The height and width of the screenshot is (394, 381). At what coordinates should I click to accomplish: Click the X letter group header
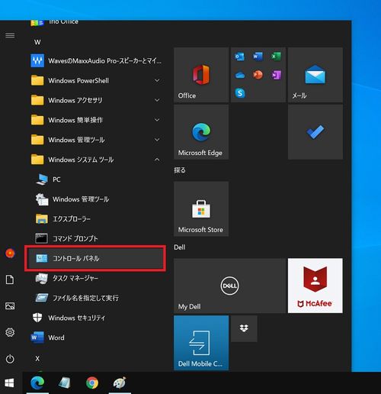point(37,359)
